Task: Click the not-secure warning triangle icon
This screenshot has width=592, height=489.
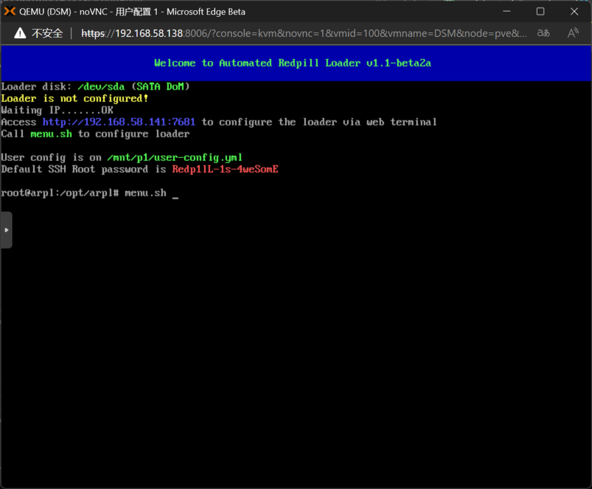Action: 21,33
